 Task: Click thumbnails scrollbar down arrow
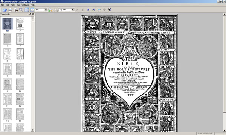coord(32,130)
